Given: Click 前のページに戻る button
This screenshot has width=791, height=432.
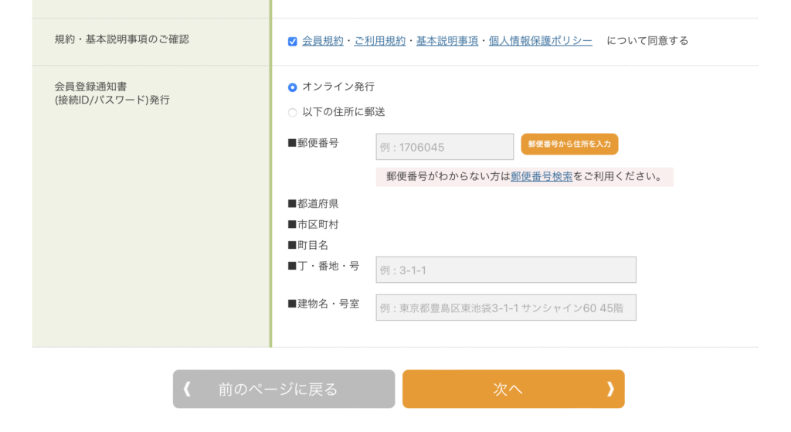Looking at the screenshot, I should coord(284,389).
